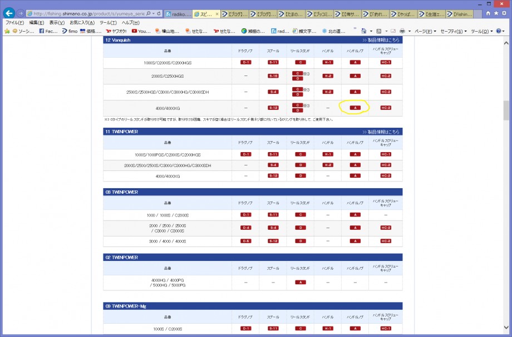This screenshot has height=337, width=512.
Task: Switch to the 【ブッコミ… tab
Action: coord(319,14)
